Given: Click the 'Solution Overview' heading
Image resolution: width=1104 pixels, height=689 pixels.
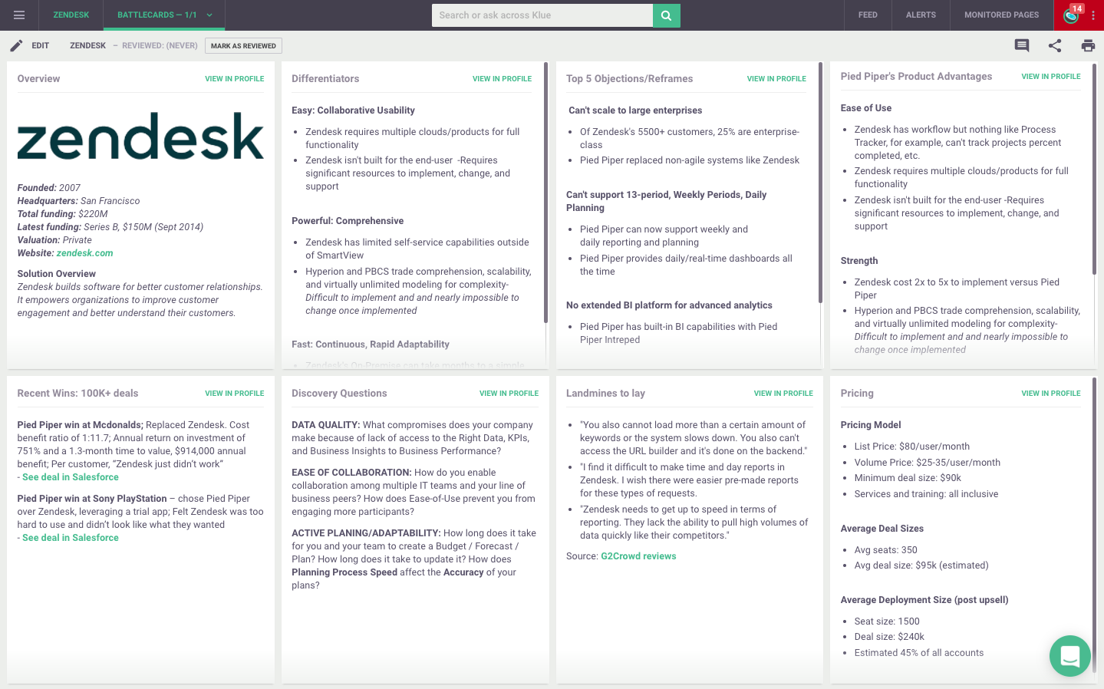Looking at the screenshot, I should (57, 274).
